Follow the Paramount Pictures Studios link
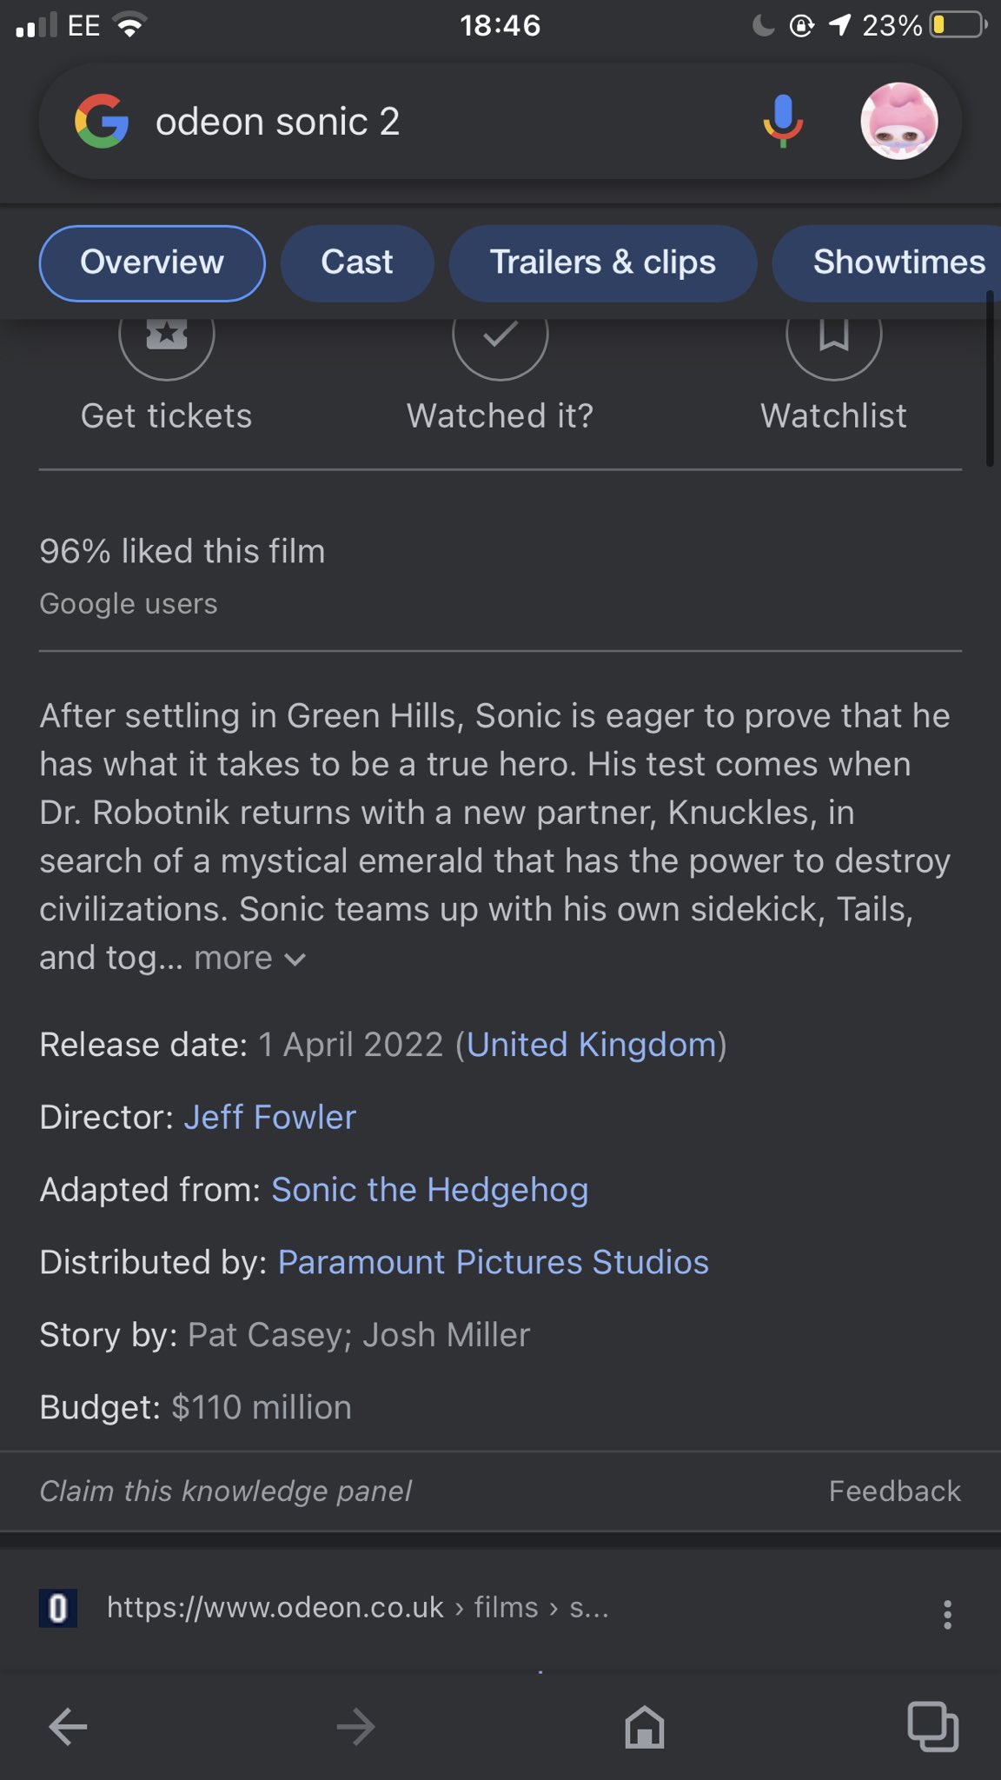 click(x=493, y=1262)
